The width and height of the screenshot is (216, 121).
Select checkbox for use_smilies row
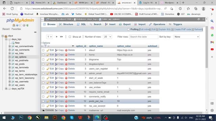pyautogui.click(x=43, y=87)
